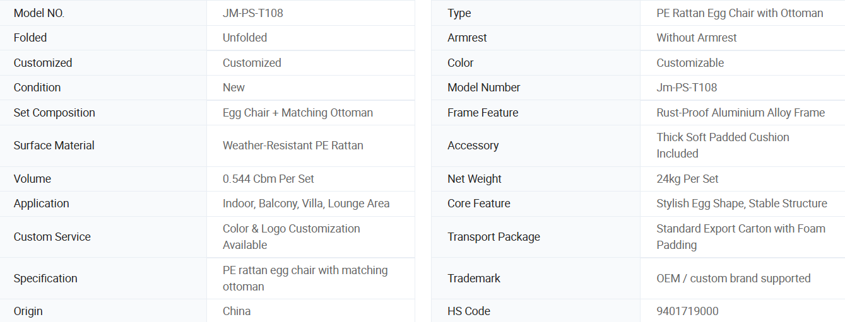Click 'OEM / custom brand supported' trademark value
This screenshot has height=322, width=845.
pyautogui.click(x=733, y=279)
